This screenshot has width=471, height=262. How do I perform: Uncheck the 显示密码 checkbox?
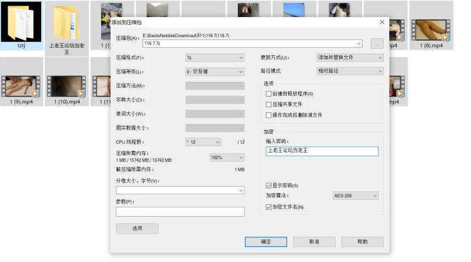[x=269, y=185]
